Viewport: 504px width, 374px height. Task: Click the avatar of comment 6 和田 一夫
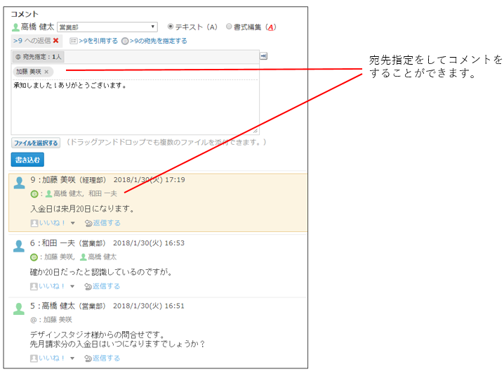click(19, 246)
